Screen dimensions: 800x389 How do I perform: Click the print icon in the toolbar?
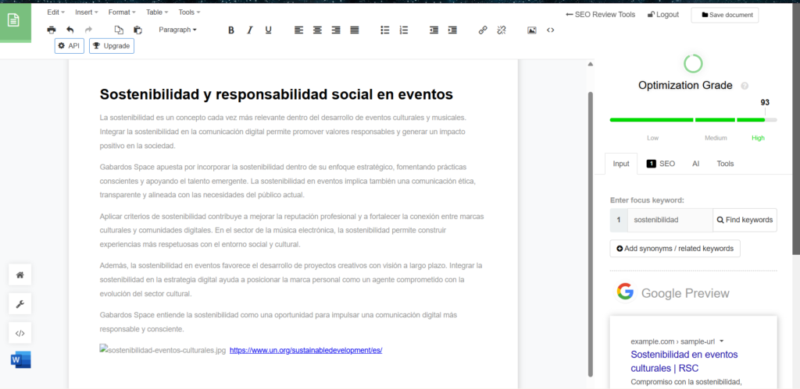[x=52, y=30]
